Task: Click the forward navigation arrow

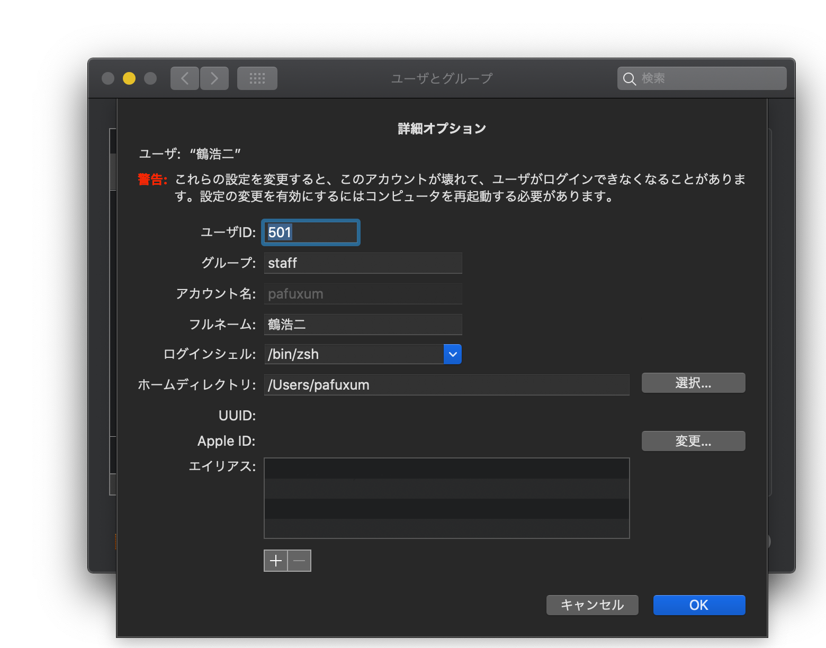Action: [x=214, y=78]
